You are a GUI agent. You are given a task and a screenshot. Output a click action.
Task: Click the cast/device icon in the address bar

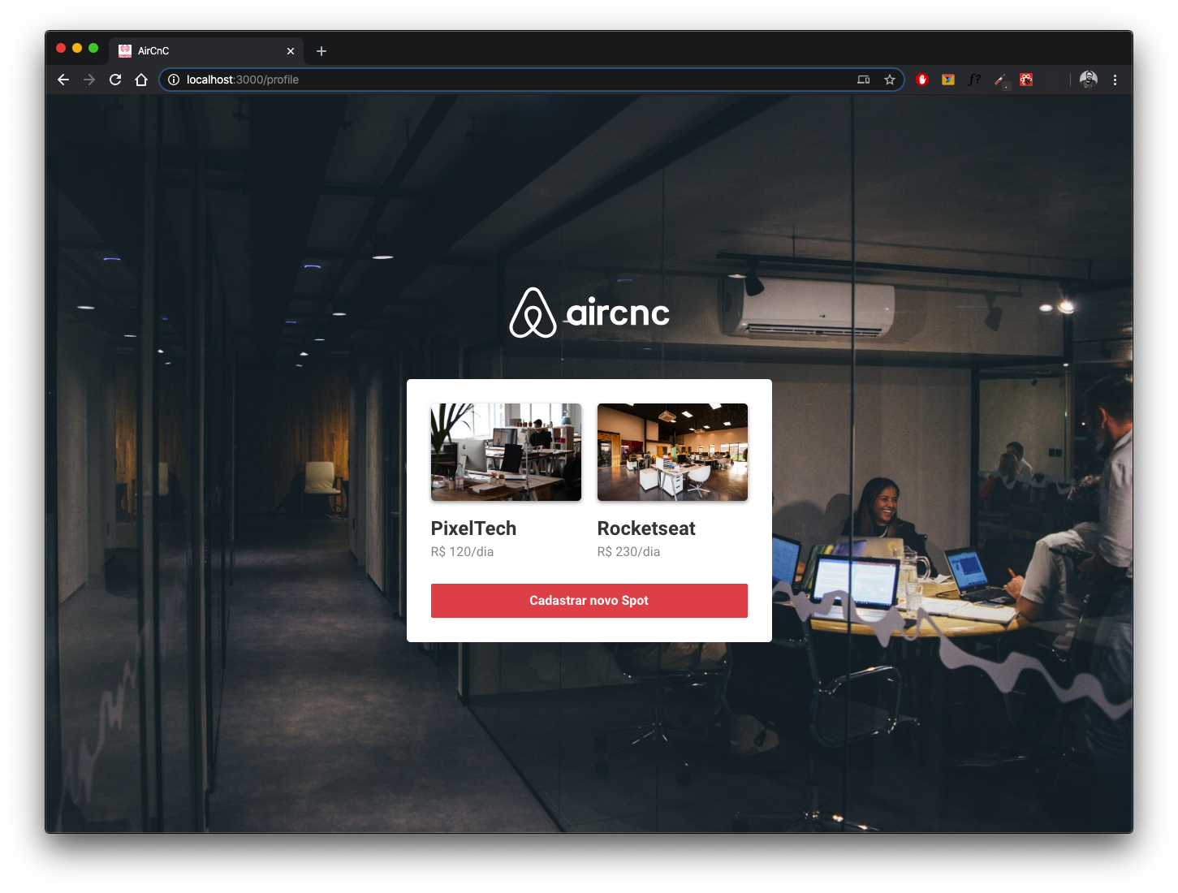(x=863, y=80)
